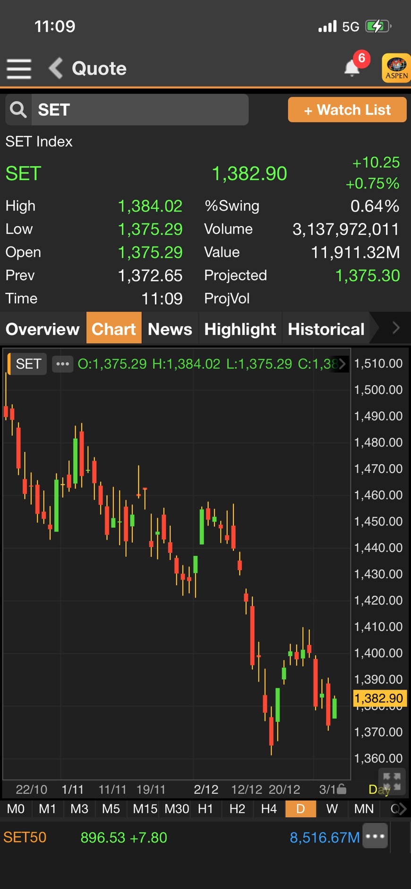411x889 pixels.
Task: Select the H2 timeframe
Action: 237,809
